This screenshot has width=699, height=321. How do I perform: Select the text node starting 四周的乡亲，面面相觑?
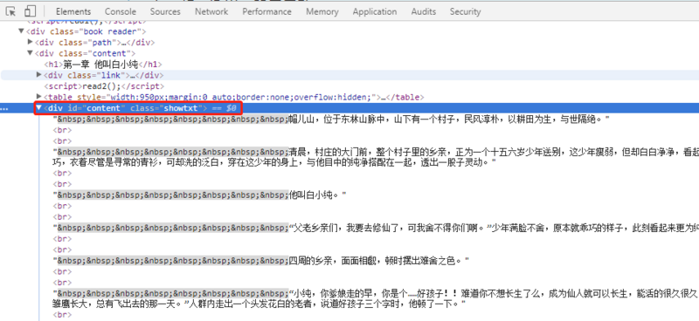(x=261, y=261)
